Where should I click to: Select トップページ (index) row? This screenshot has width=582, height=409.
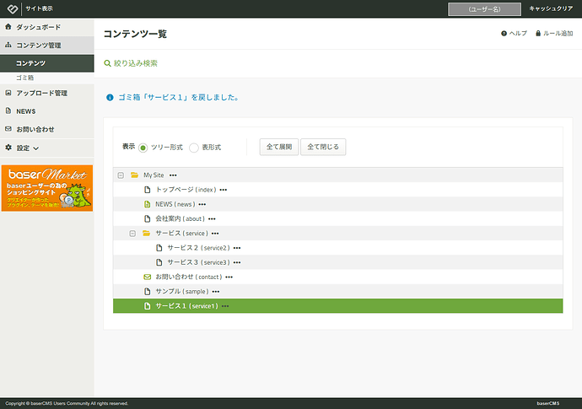pos(337,190)
